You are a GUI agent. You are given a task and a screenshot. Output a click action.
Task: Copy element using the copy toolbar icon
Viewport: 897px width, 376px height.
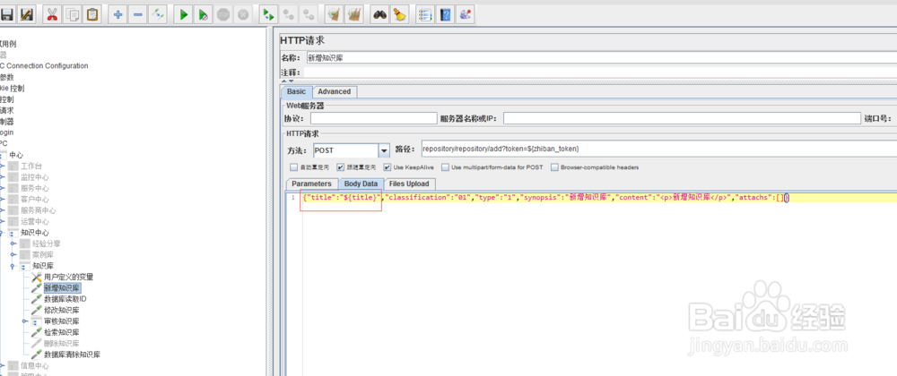tap(72, 15)
